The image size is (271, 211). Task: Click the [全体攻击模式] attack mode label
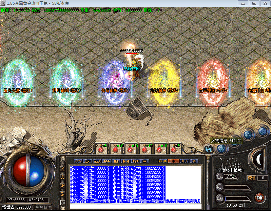(230, 170)
